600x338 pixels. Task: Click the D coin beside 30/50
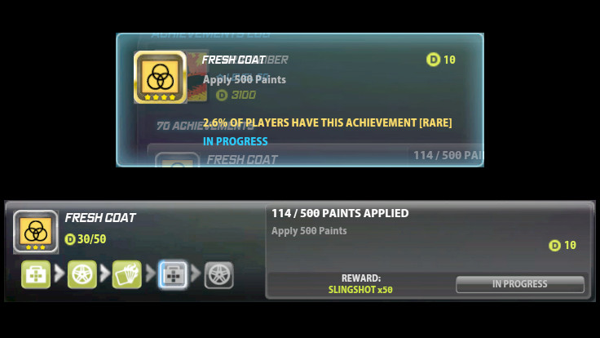(70, 239)
